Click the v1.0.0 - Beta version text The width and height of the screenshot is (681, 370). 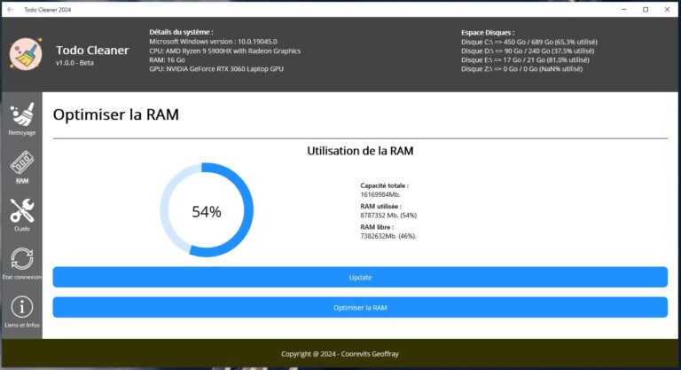[x=74, y=63]
